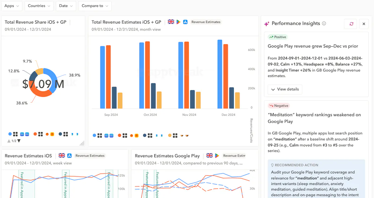Go to next page of donut chart legend
The height and width of the screenshot is (198, 374).
[x=19, y=141]
